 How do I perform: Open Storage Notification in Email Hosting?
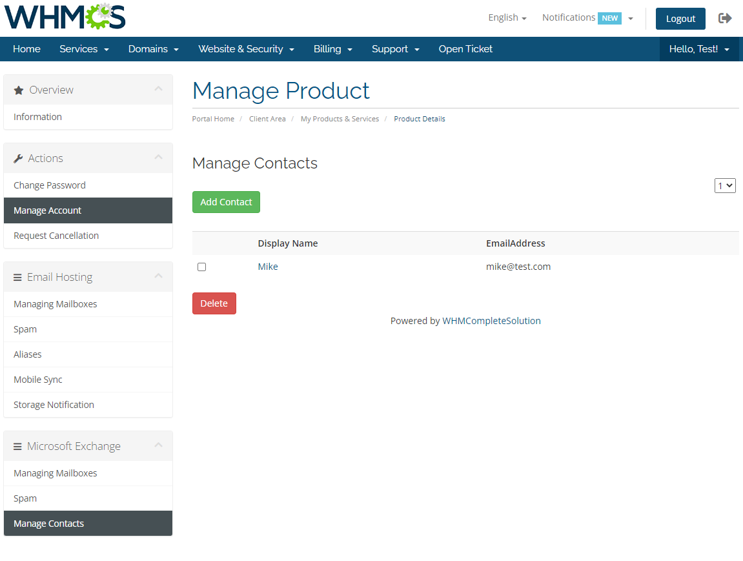[88, 405]
